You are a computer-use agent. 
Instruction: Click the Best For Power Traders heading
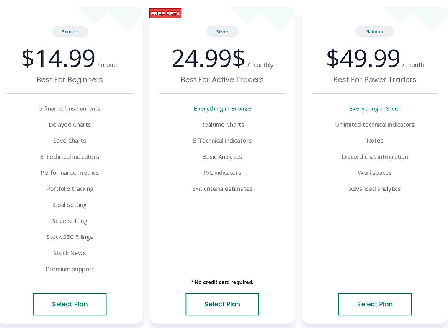point(374,79)
